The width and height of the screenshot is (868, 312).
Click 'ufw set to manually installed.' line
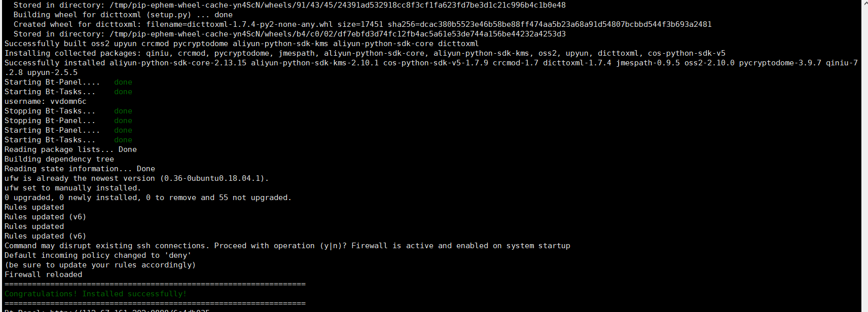click(x=73, y=188)
